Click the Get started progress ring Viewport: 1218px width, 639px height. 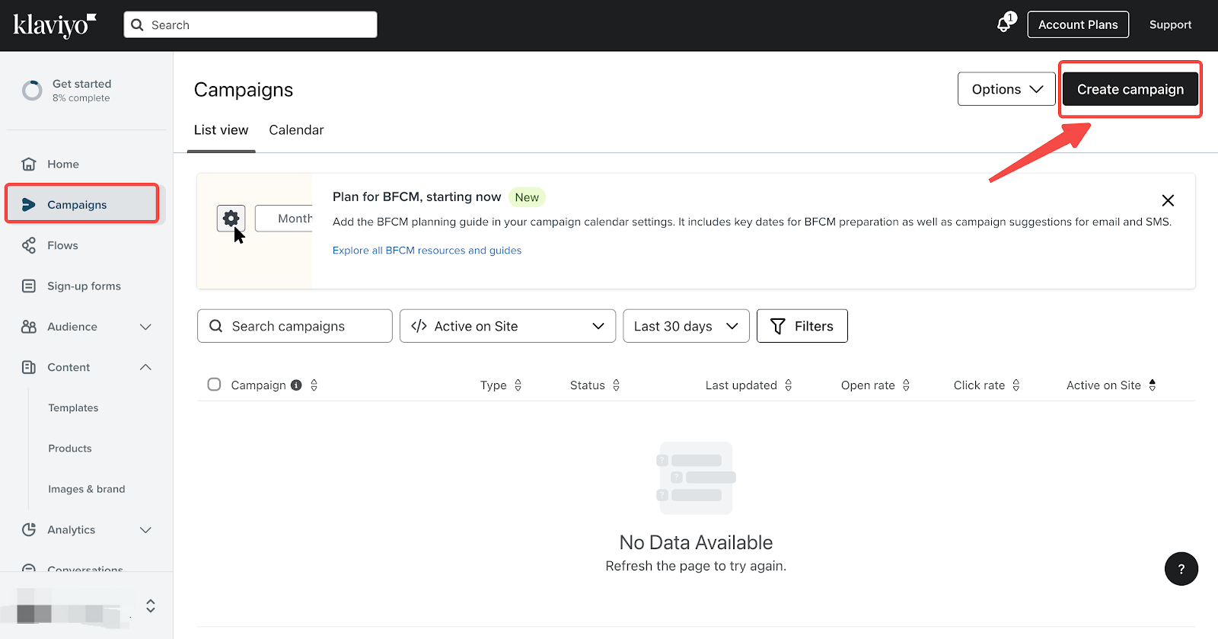click(32, 91)
